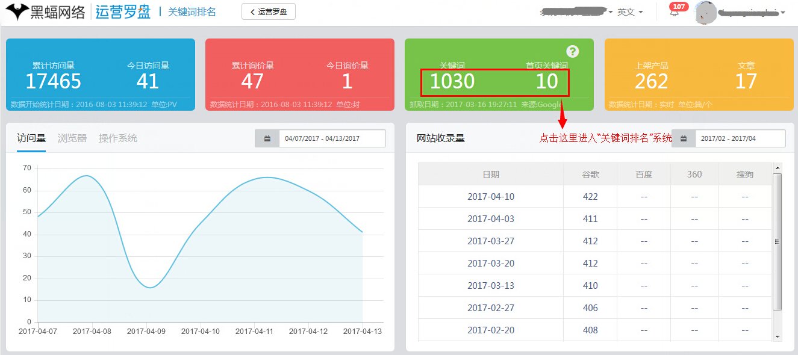Click the 谷歌 column header
Viewport: 798px width, 355px height.
589,174
